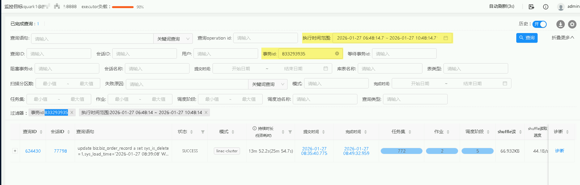Focus the 会话ID input field
Viewport: 580px width, 185px height.
click(x=145, y=53)
